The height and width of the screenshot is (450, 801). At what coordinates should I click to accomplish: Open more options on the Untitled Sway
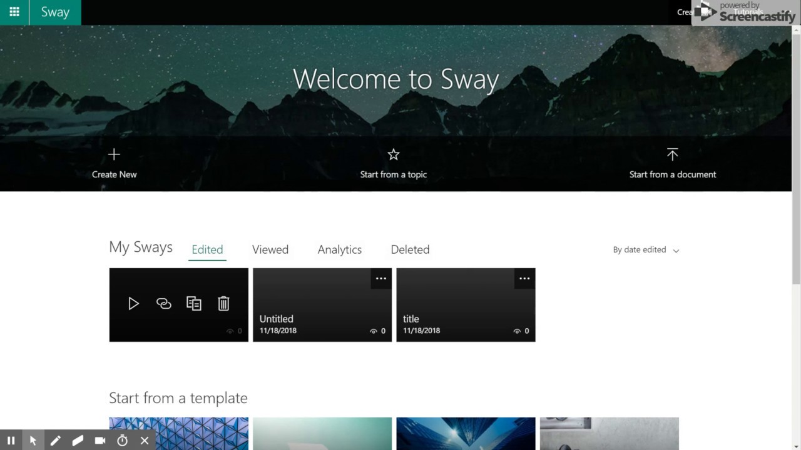click(x=381, y=279)
